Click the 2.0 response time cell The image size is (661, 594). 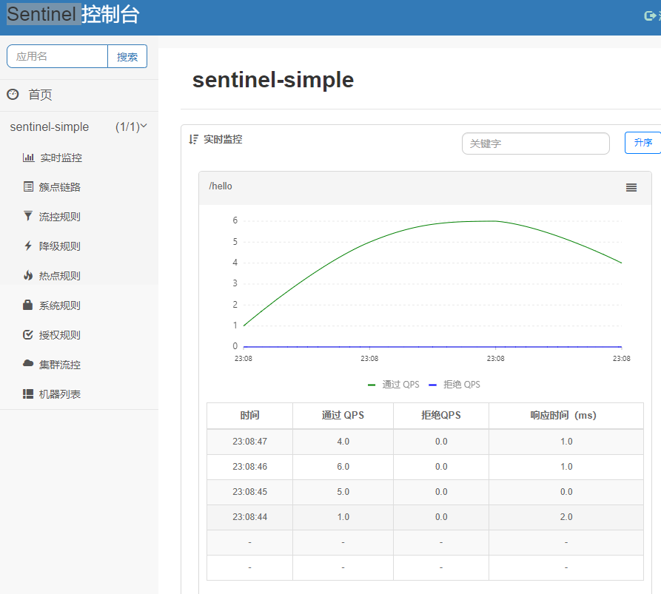pyautogui.click(x=566, y=517)
